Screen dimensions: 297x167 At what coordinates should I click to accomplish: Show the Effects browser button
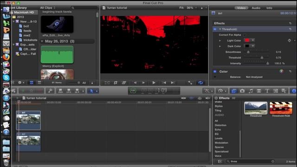(234, 91)
